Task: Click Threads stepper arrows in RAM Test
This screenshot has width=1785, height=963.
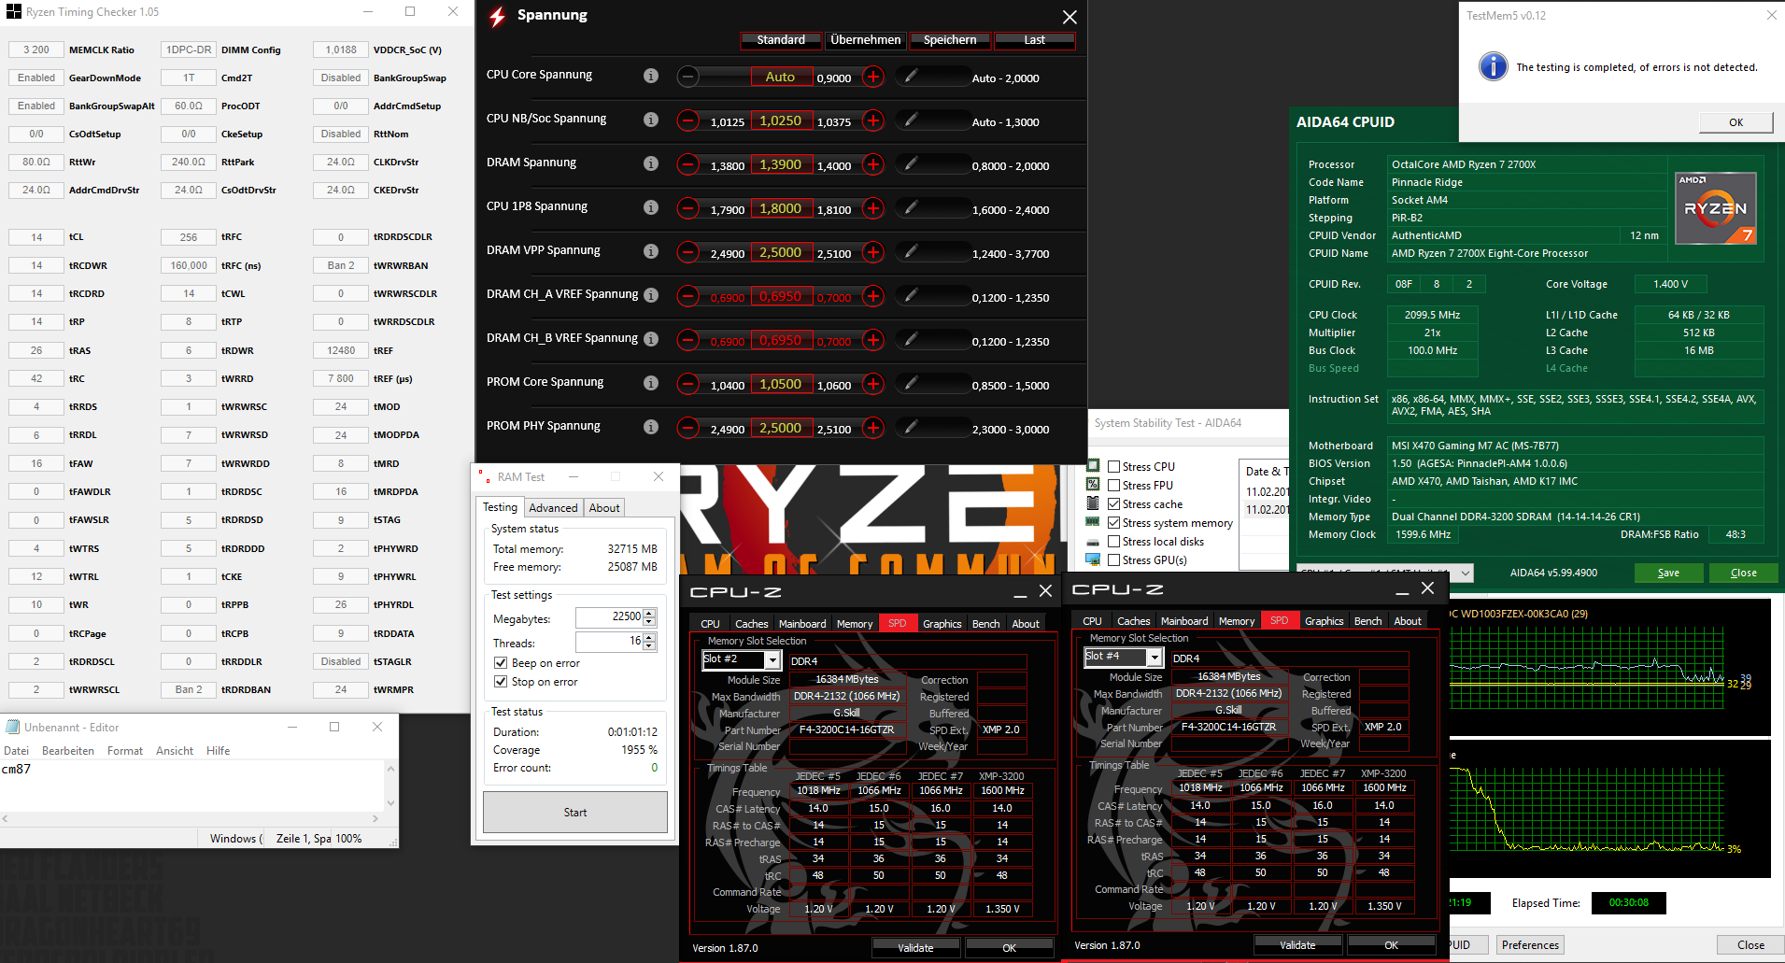Action: [649, 642]
